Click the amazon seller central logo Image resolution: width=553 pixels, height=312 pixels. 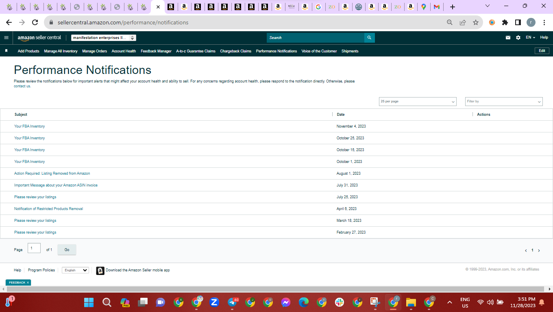click(x=39, y=37)
